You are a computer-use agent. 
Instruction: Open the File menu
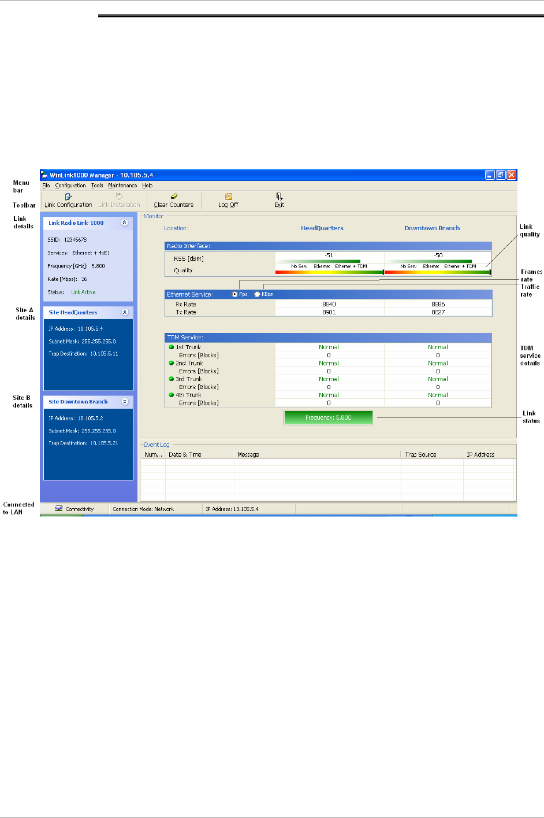(x=46, y=186)
